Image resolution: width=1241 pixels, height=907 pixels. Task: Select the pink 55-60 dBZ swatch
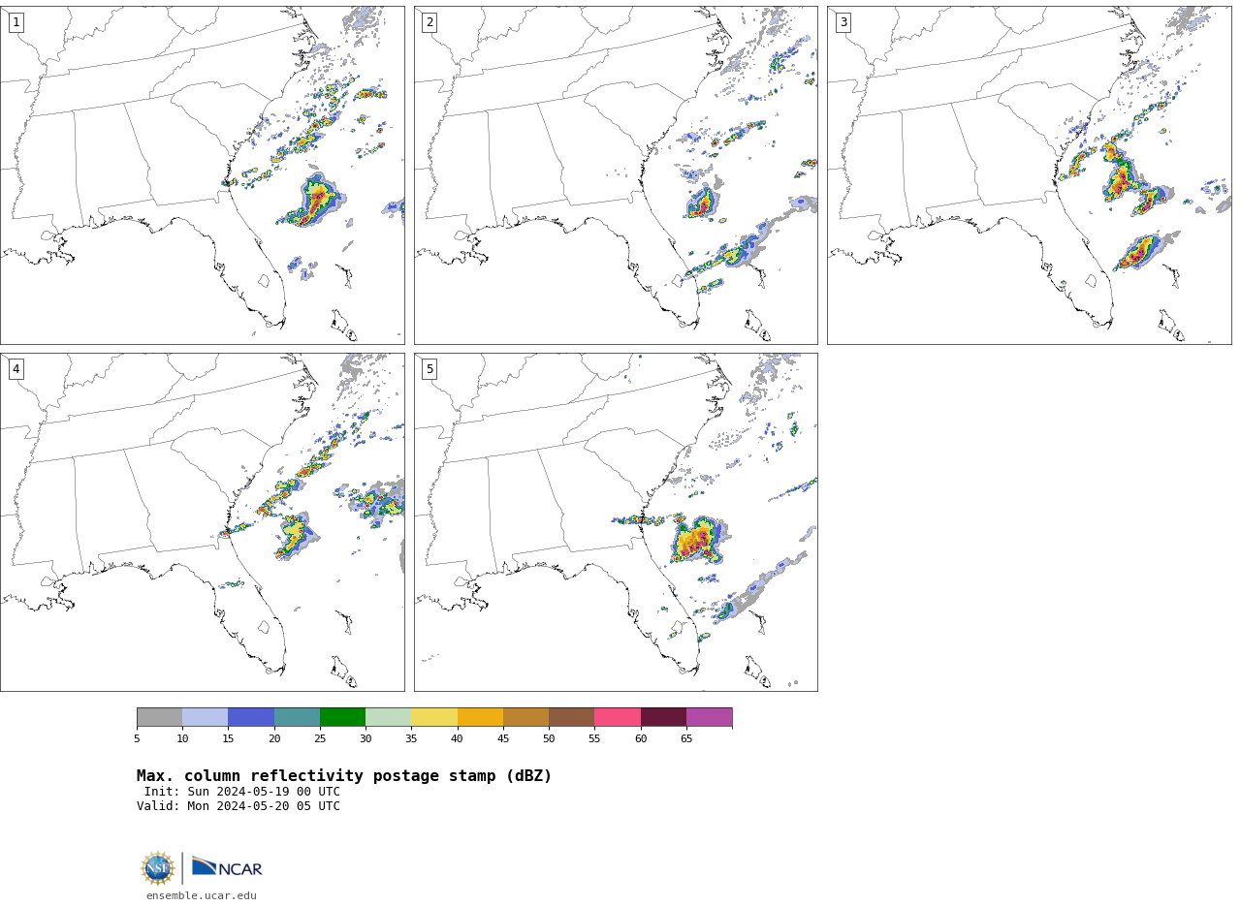tap(618, 717)
